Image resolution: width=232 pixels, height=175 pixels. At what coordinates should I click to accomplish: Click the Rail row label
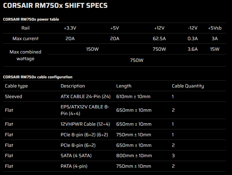[25, 28]
